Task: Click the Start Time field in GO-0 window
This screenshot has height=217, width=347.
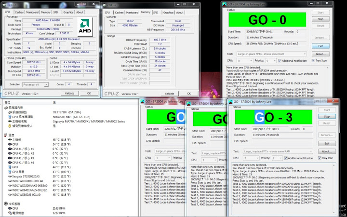Action: coord(264,32)
